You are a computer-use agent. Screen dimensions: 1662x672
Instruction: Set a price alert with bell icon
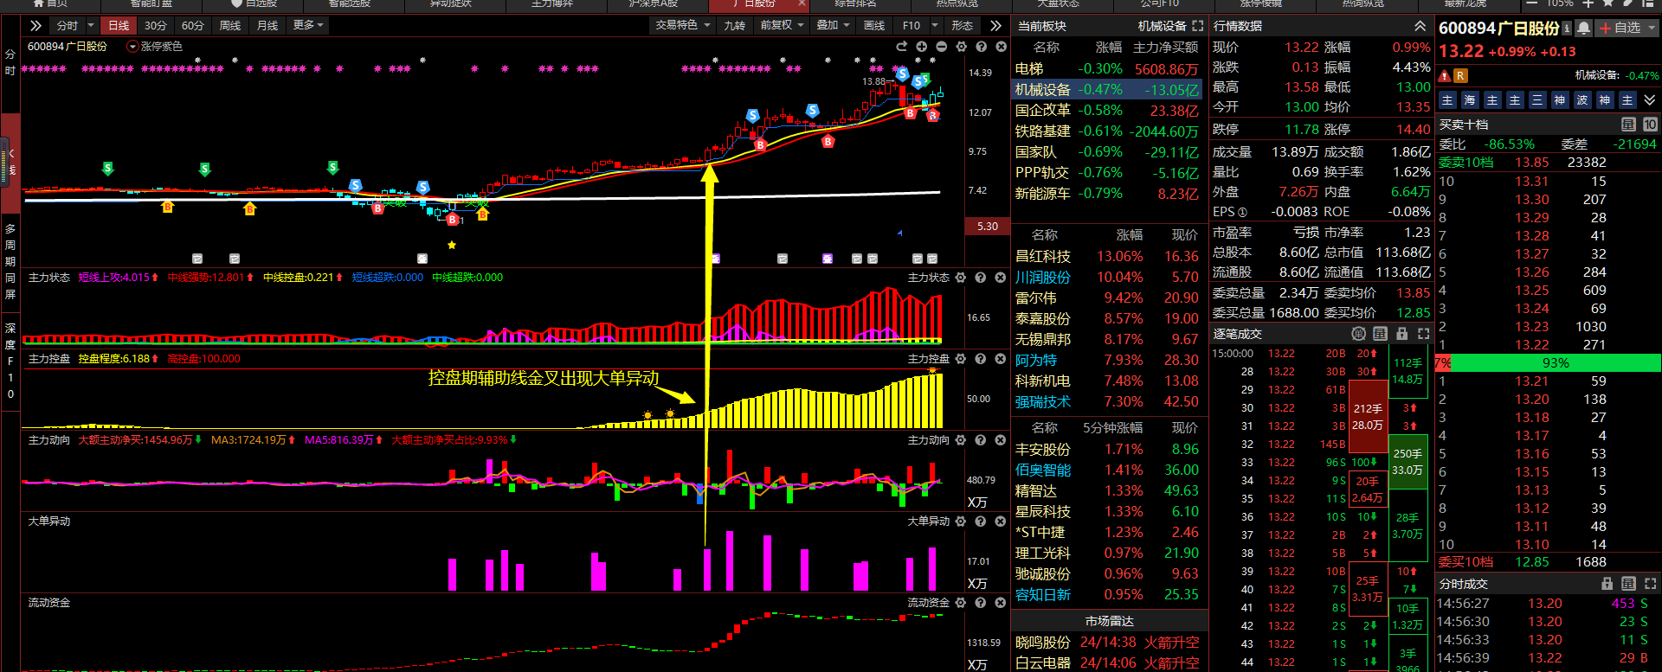click(1583, 29)
